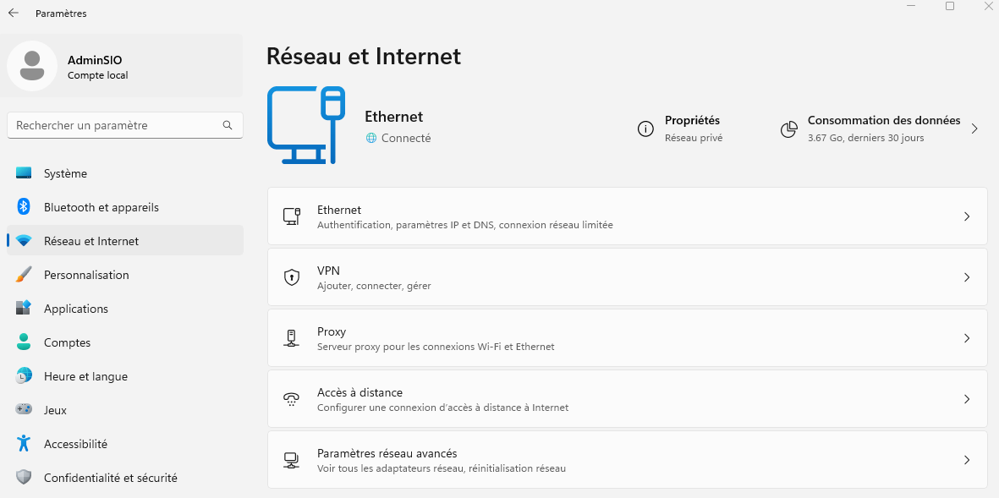
Task: Open Heure et langue settings
Action: tap(25, 376)
